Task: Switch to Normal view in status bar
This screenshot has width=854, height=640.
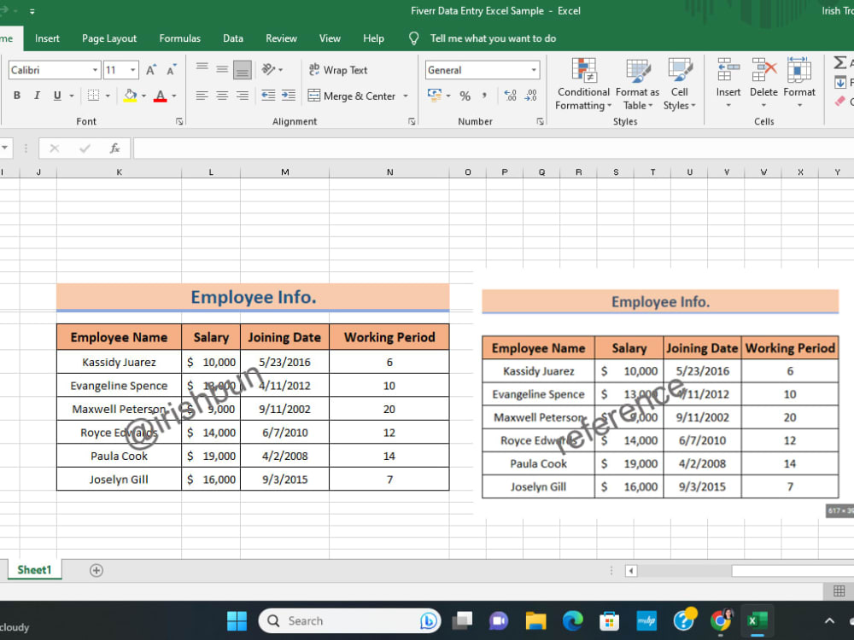Action: tap(839, 591)
